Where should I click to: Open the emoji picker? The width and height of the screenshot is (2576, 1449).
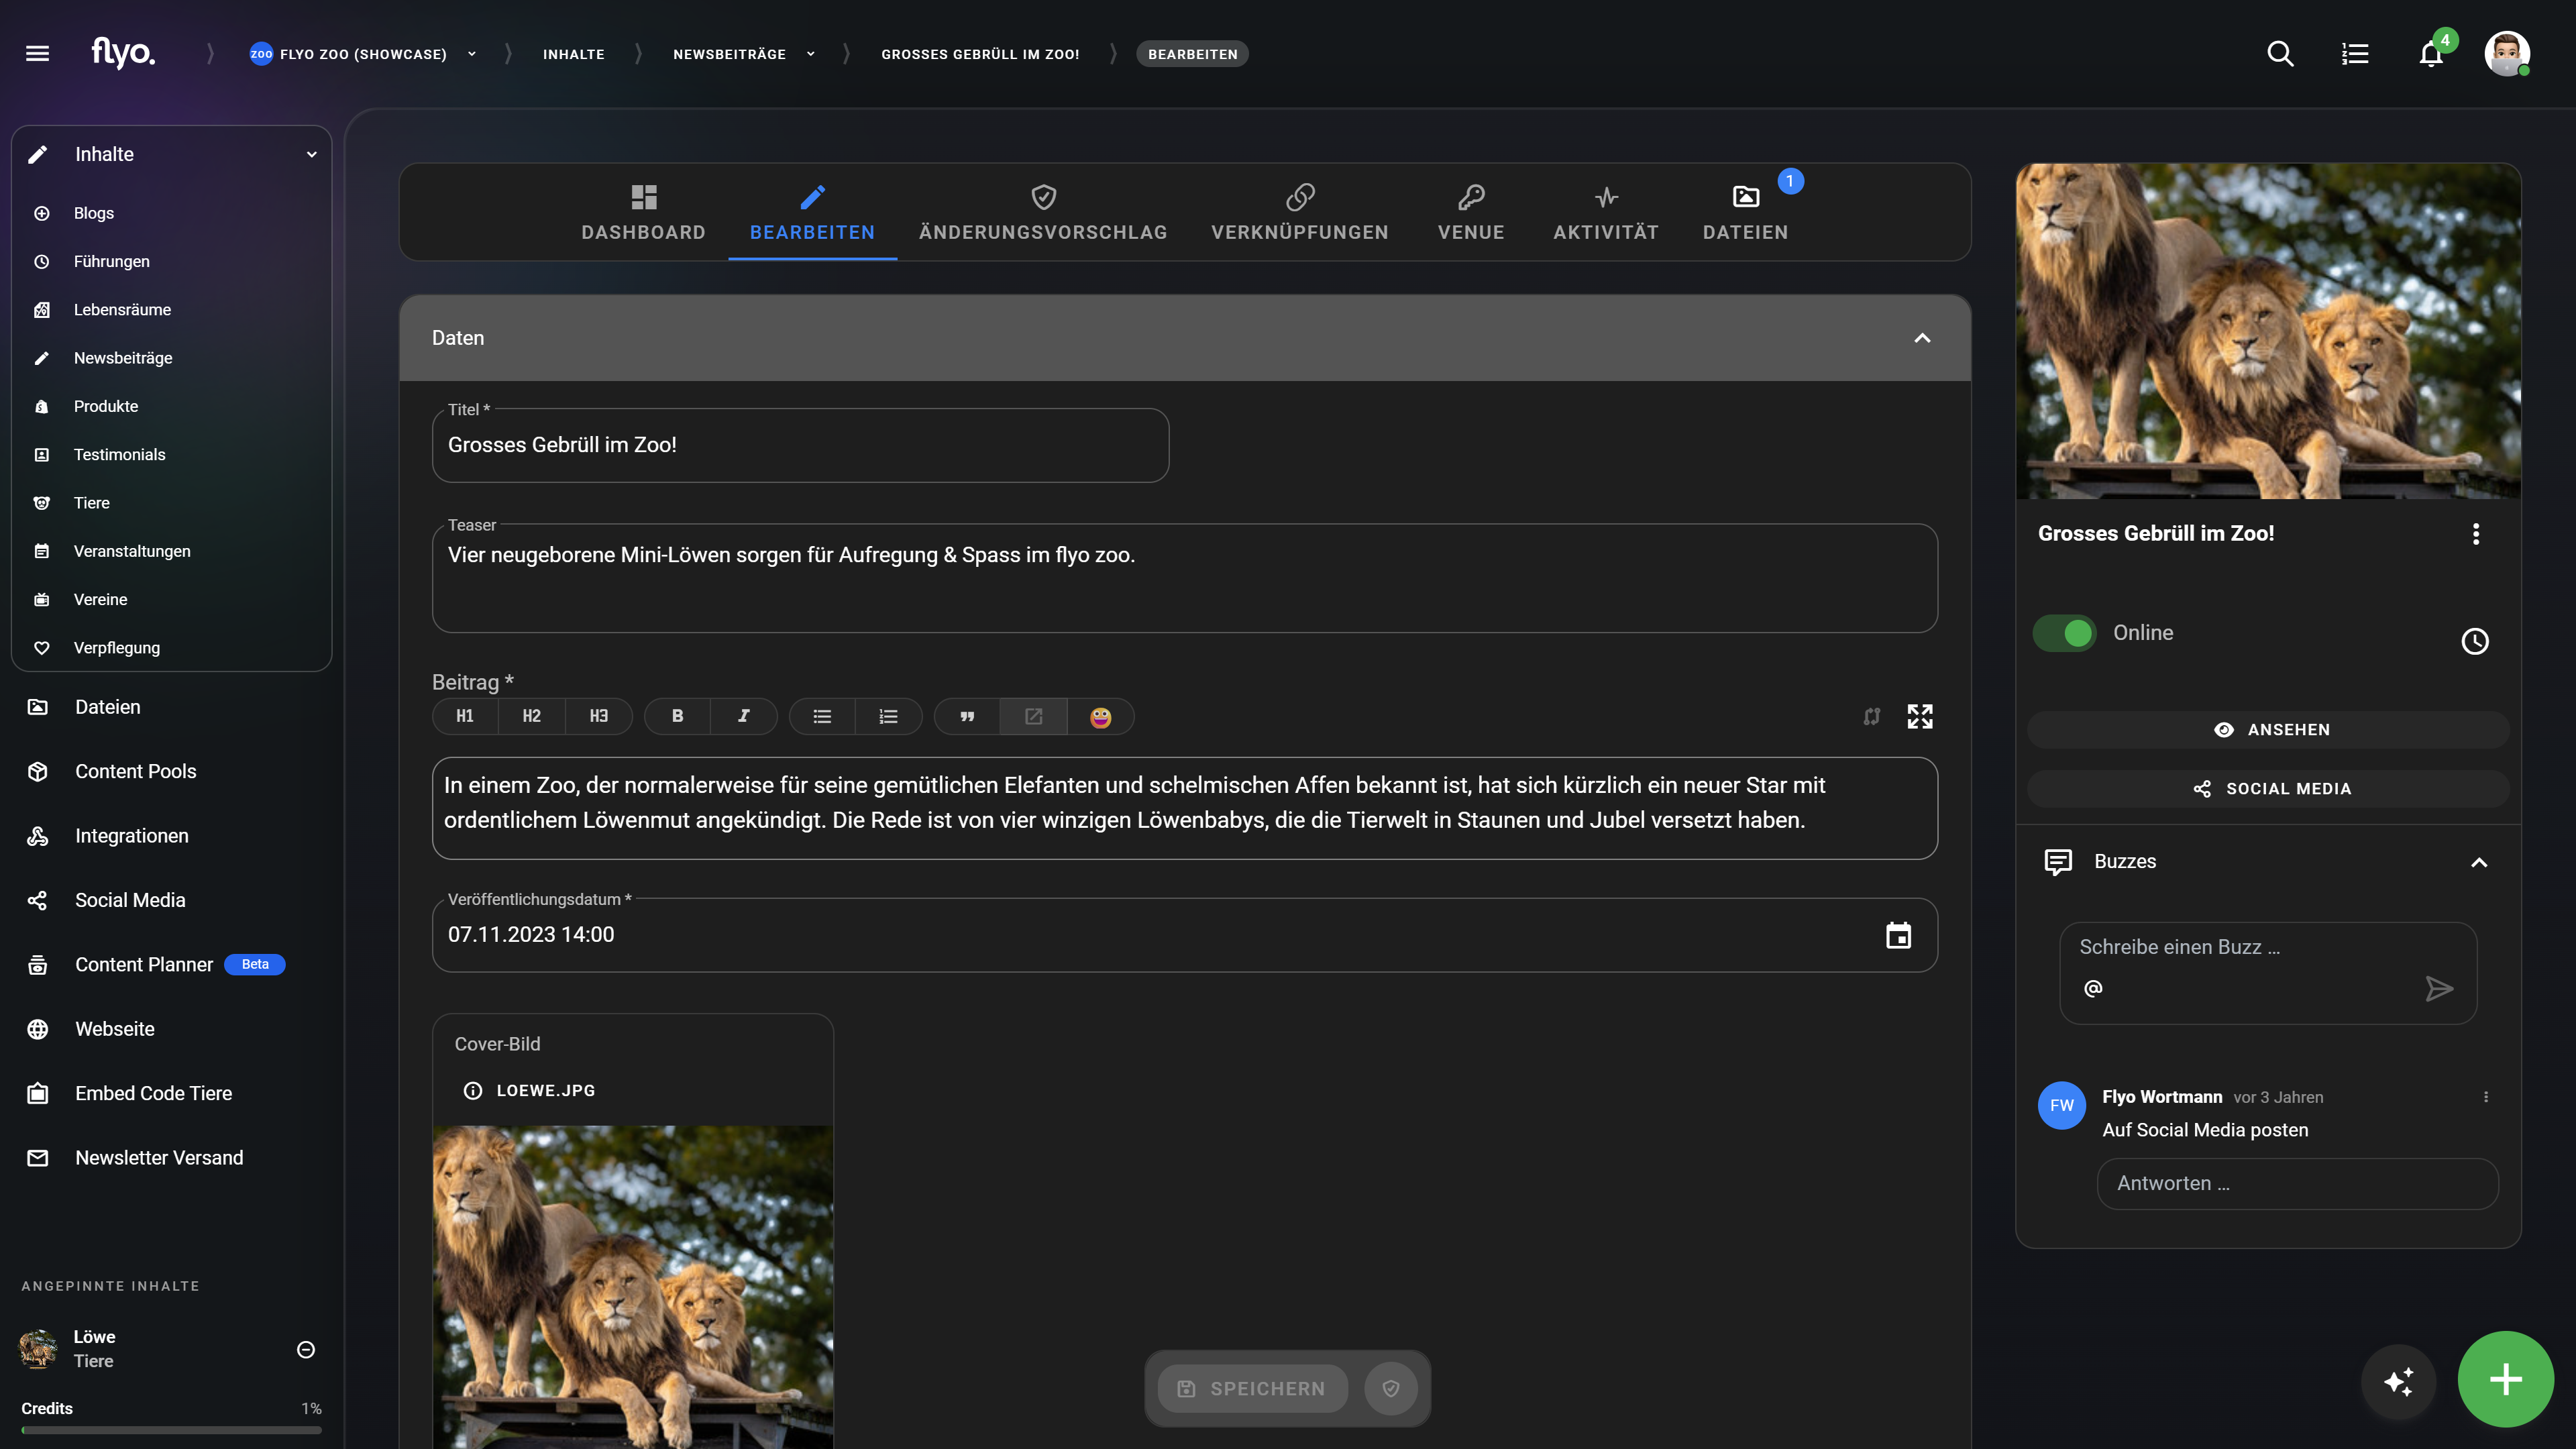[1100, 716]
